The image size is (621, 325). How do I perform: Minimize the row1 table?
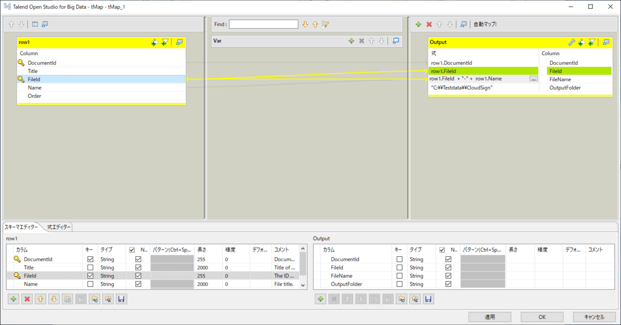179,42
